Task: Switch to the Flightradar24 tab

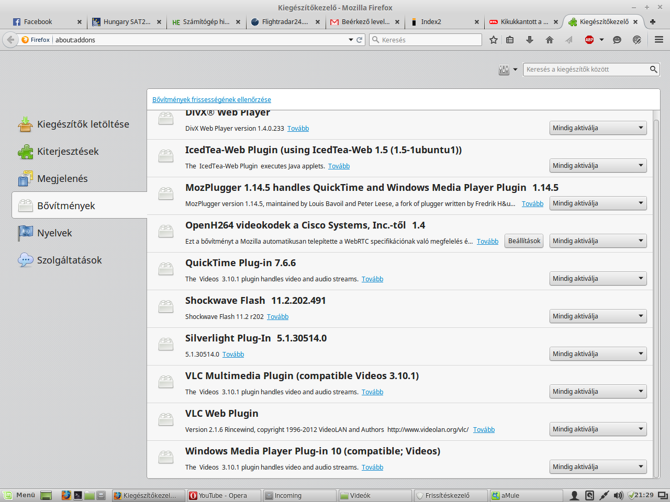Action: click(x=285, y=22)
